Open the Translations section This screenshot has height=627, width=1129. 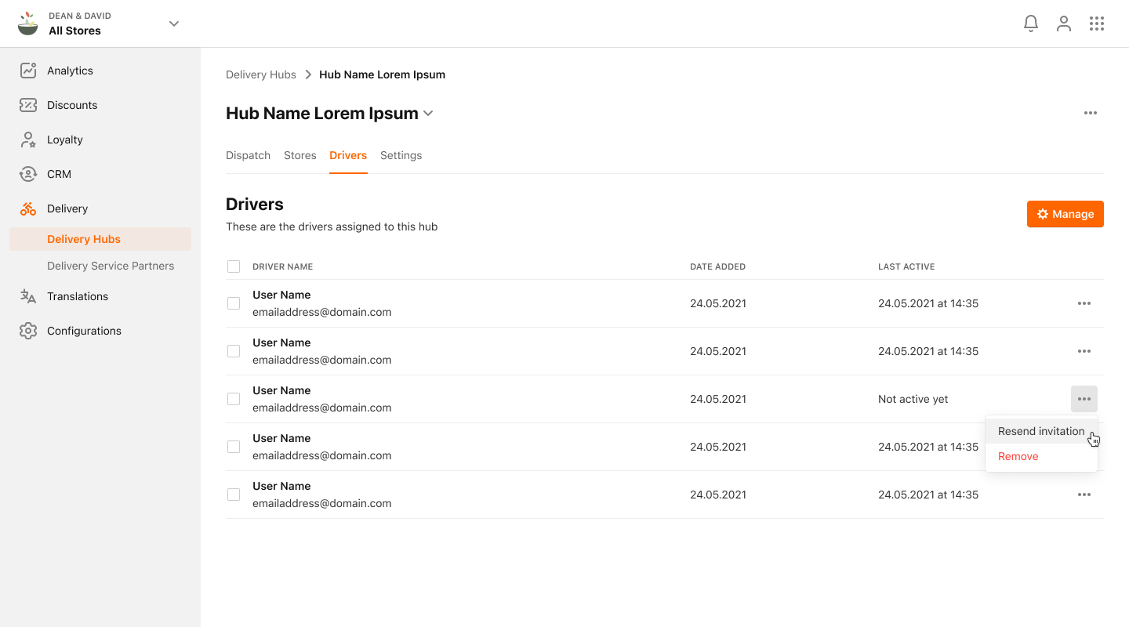coord(77,295)
